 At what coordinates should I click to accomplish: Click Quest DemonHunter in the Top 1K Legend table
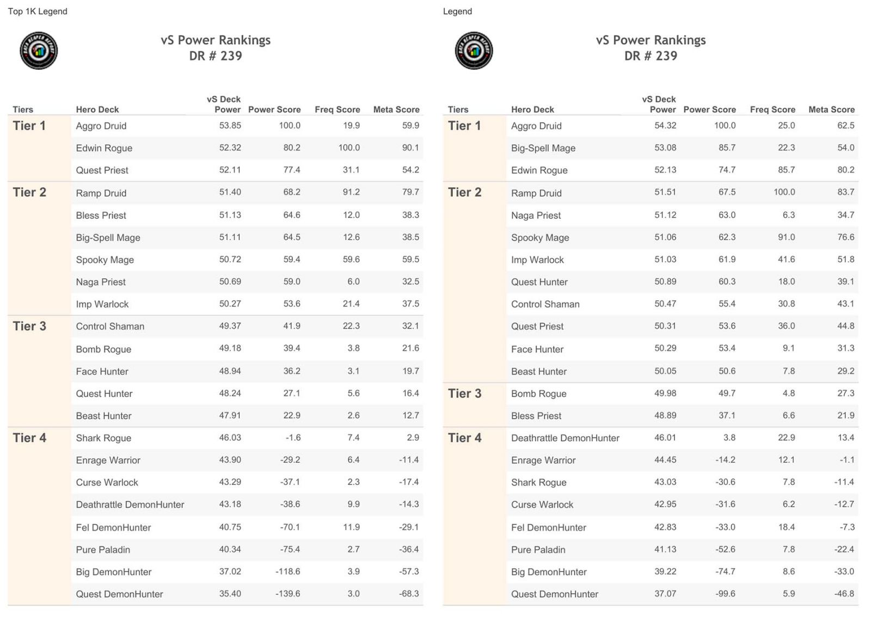pyautogui.click(x=119, y=594)
